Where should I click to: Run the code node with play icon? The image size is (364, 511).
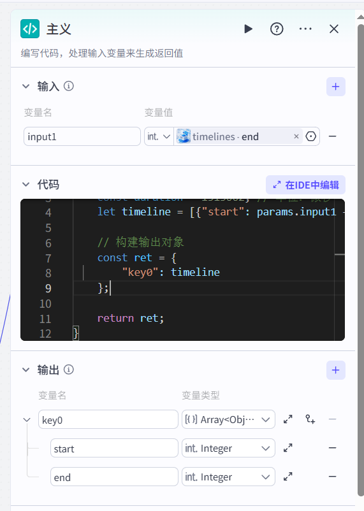[x=248, y=29]
